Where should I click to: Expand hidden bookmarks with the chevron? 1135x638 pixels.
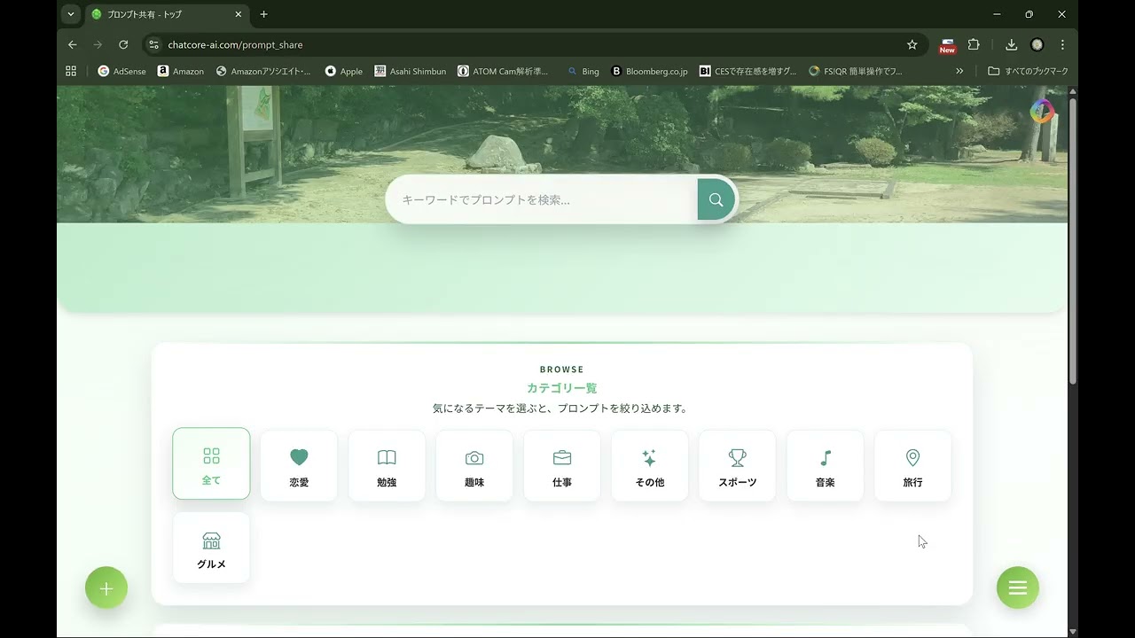coord(959,71)
